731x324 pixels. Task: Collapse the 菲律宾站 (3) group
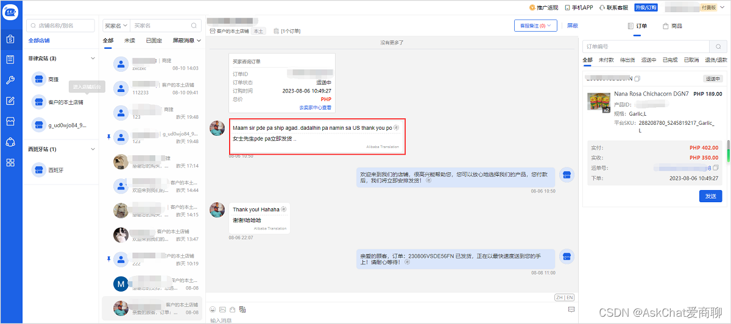click(x=93, y=58)
